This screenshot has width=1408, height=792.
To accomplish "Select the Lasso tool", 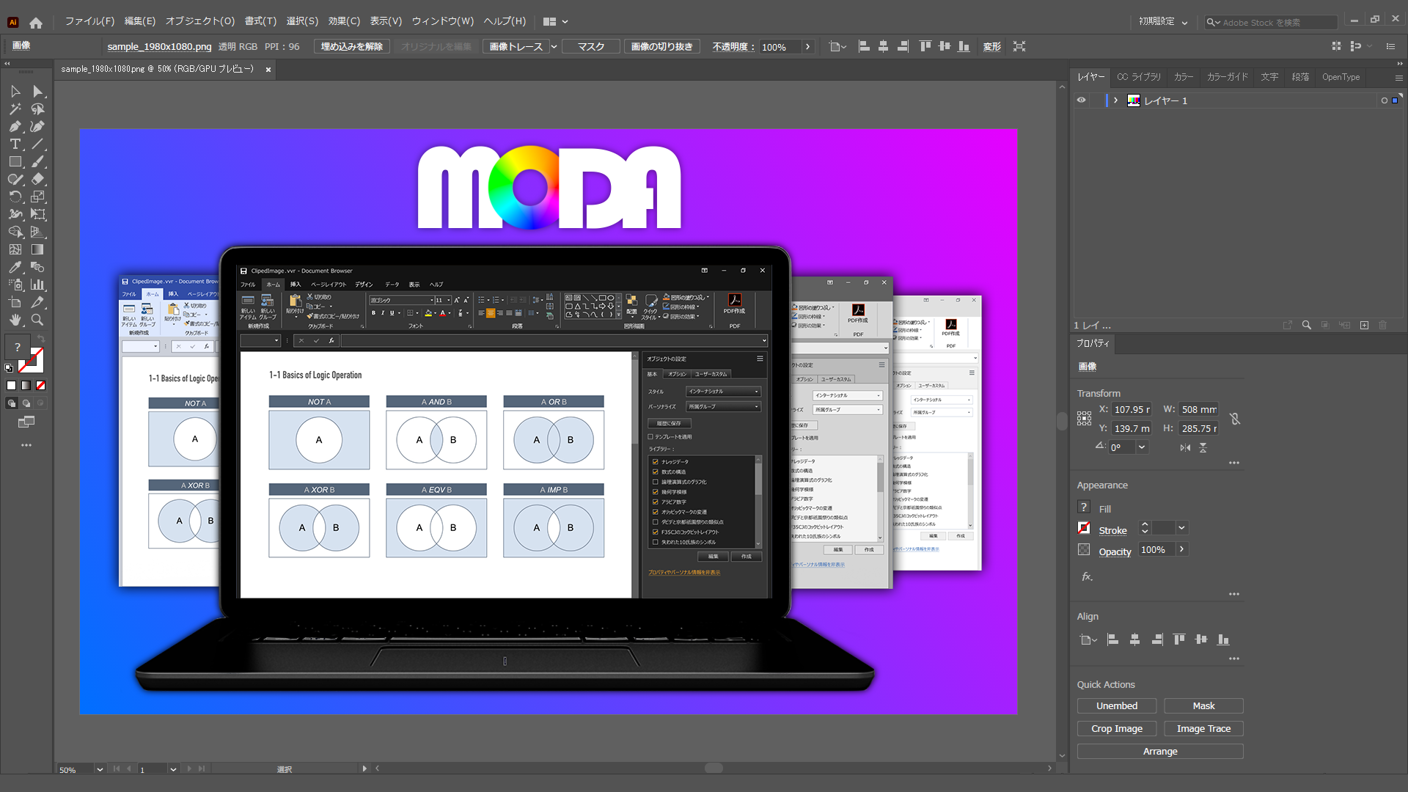I will (38, 109).
